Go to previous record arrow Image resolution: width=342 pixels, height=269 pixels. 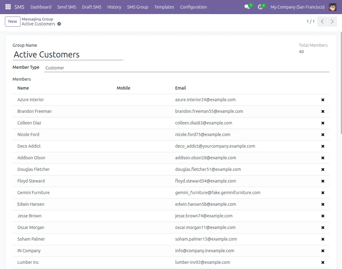(x=322, y=22)
